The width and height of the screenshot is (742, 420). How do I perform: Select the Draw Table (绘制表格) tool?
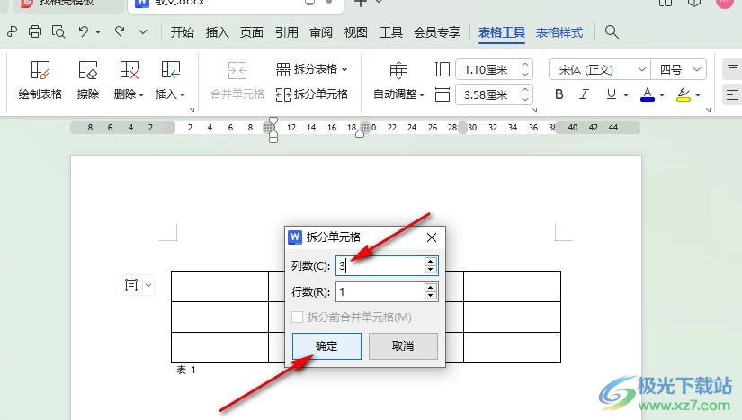(x=40, y=80)
